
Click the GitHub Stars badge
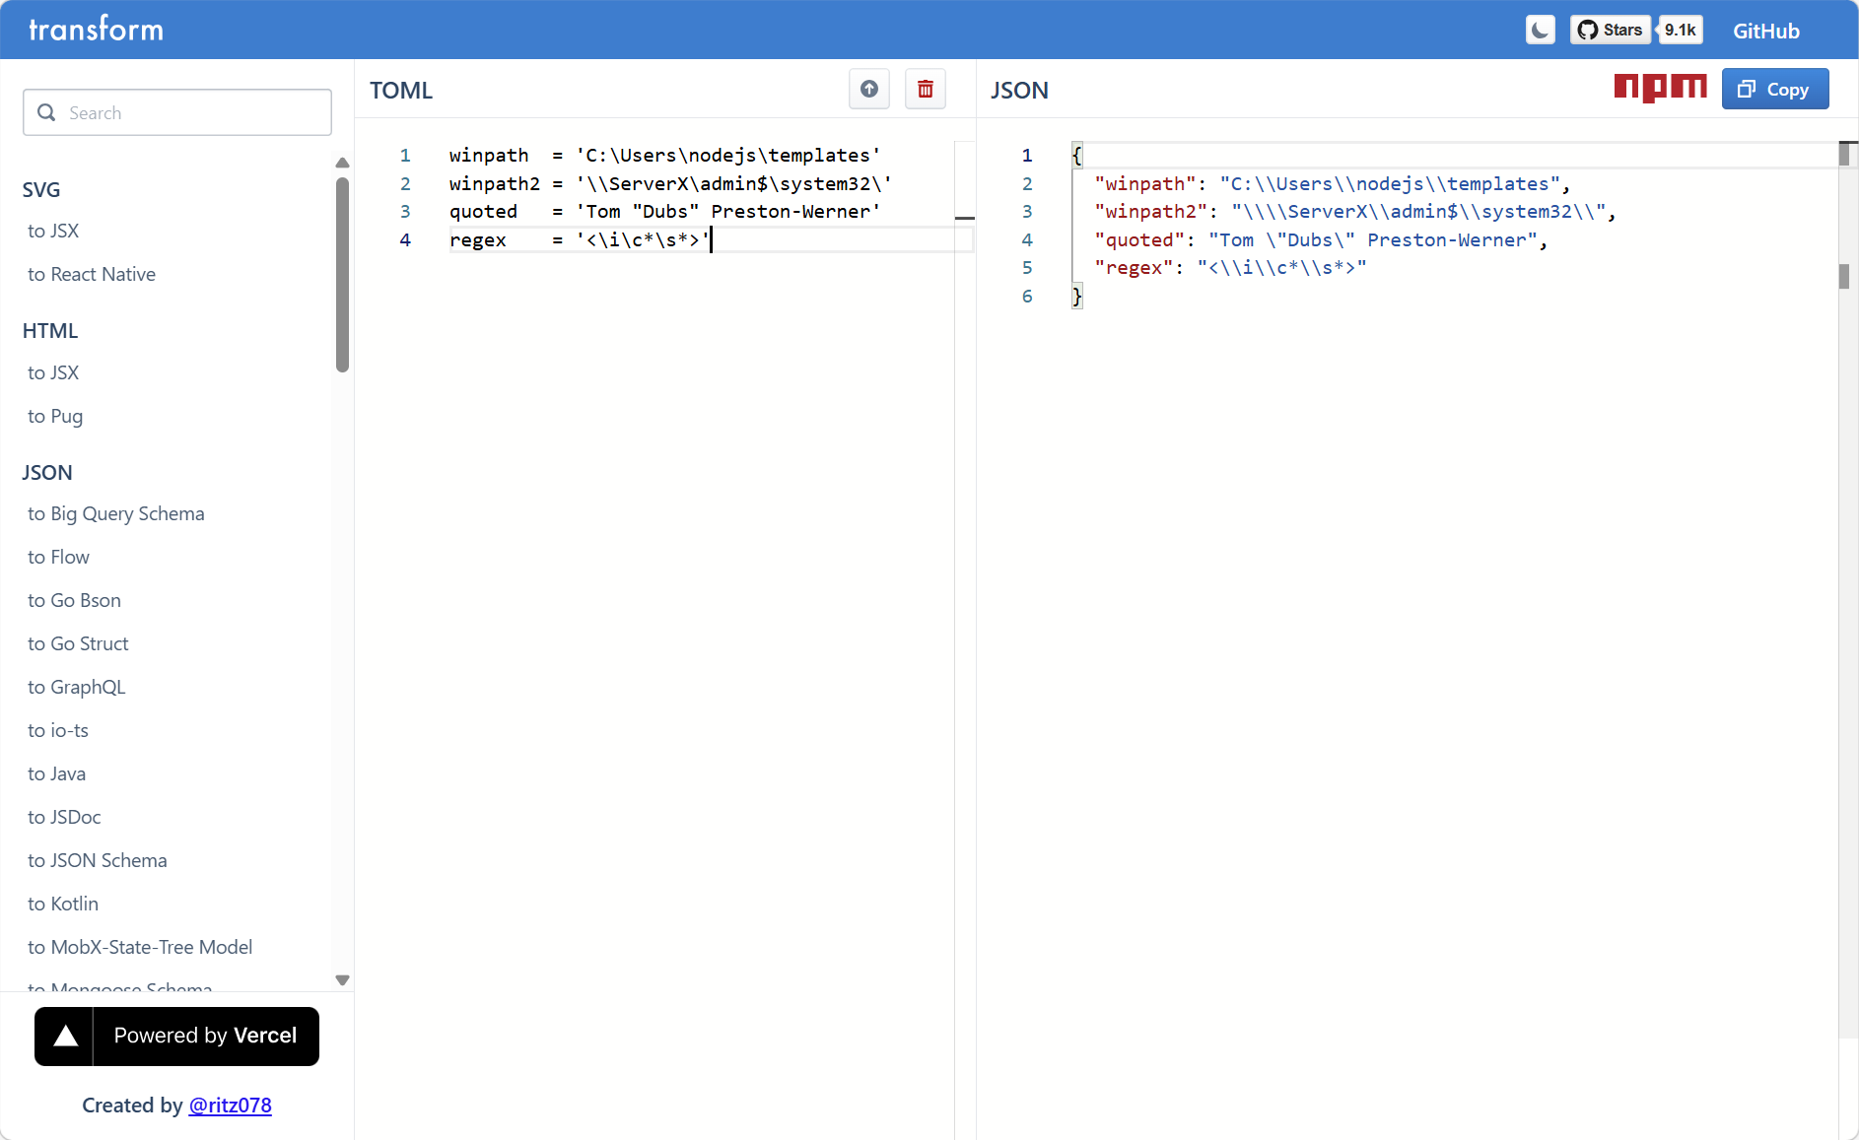click(1611, 31)
